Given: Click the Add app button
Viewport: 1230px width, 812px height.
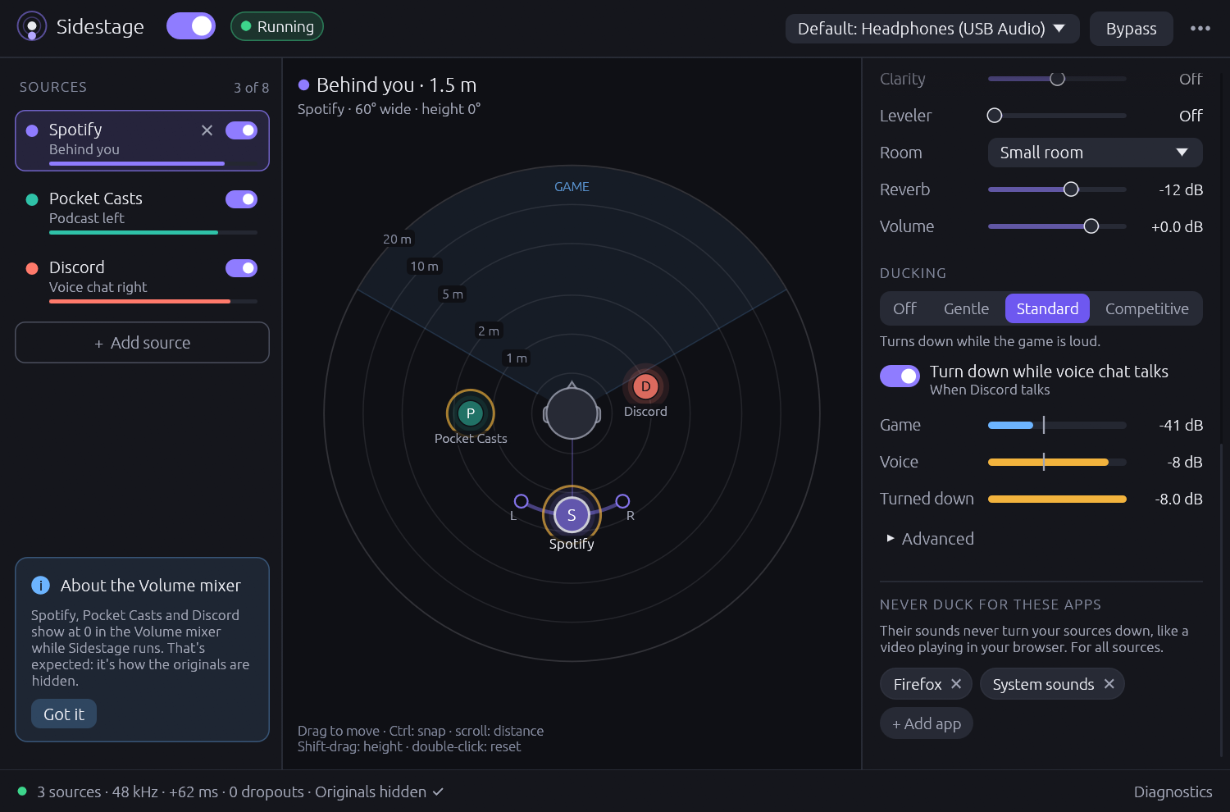Looking at the screenshot, I should click(927, 723).
